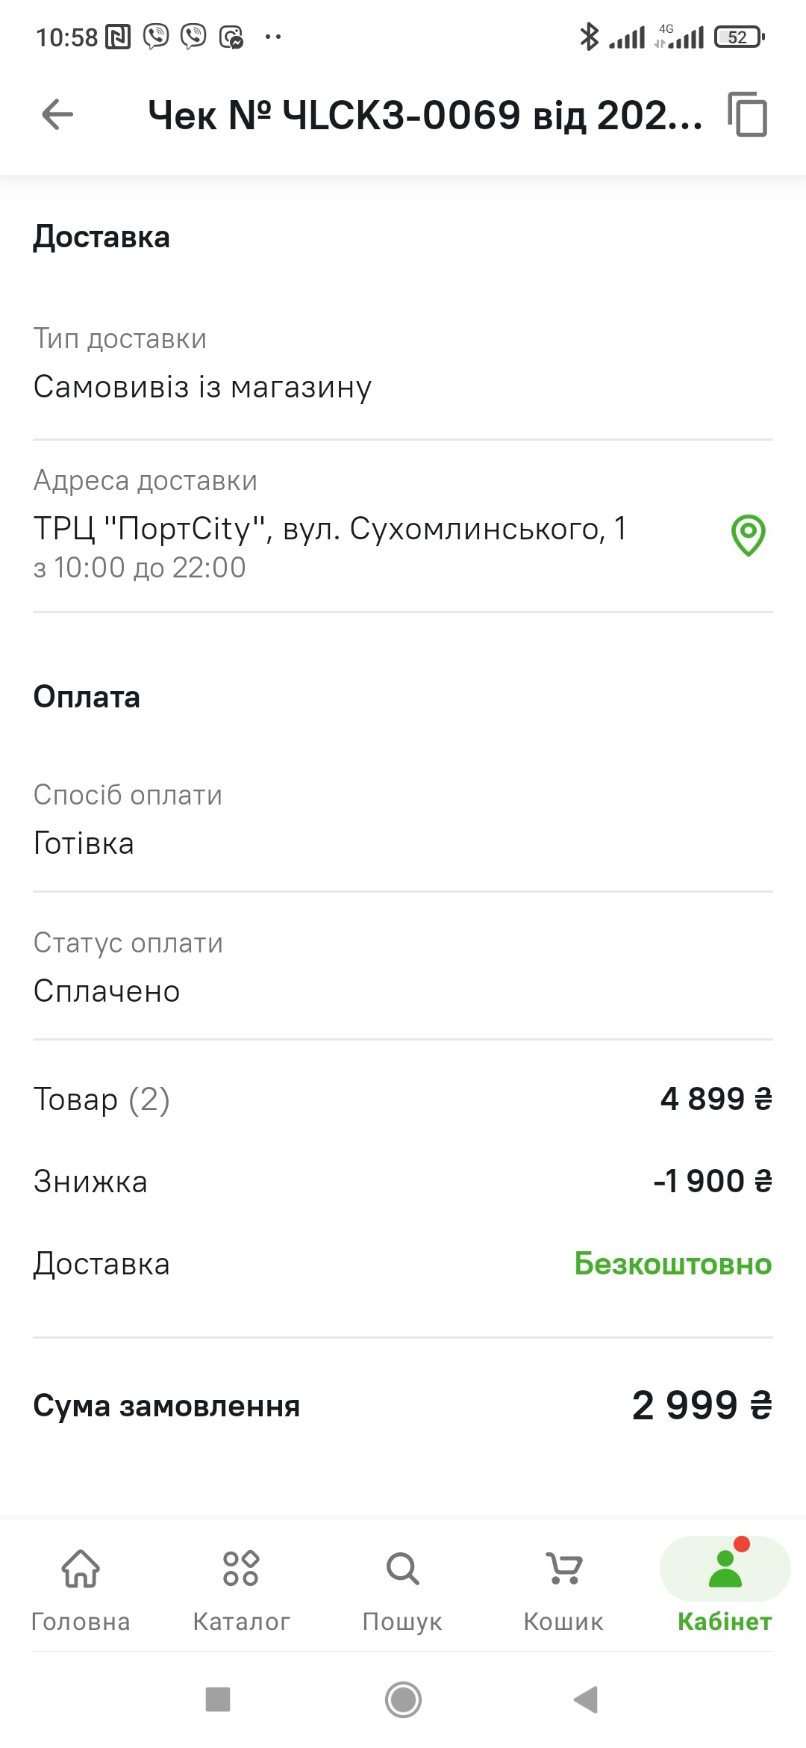Image resolution: width=806 pixels, height=1748 pixels.
Task: Tap the Самовивіз із магазину delivery type
Action: pyautogui.click(x=202, y=387)
